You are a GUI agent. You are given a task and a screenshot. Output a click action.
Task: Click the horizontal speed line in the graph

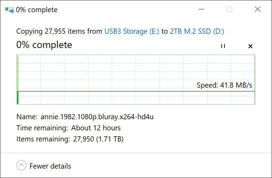(135, 91)
